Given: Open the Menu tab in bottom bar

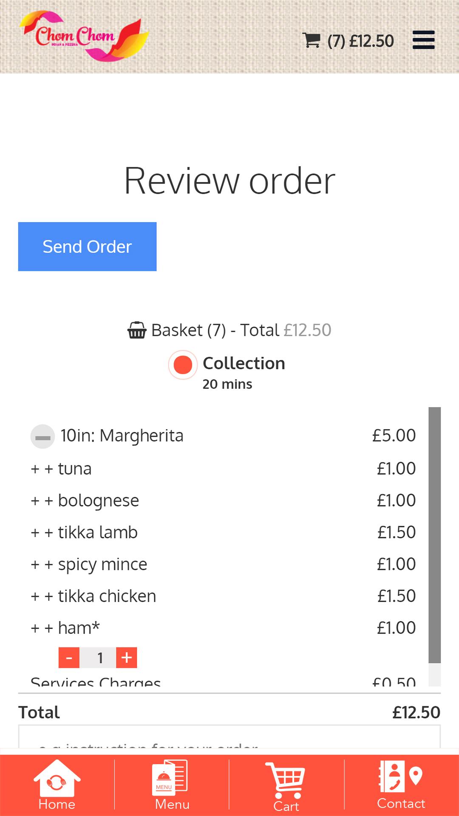Looking at the screenshot, I should (x=172, y=785).
